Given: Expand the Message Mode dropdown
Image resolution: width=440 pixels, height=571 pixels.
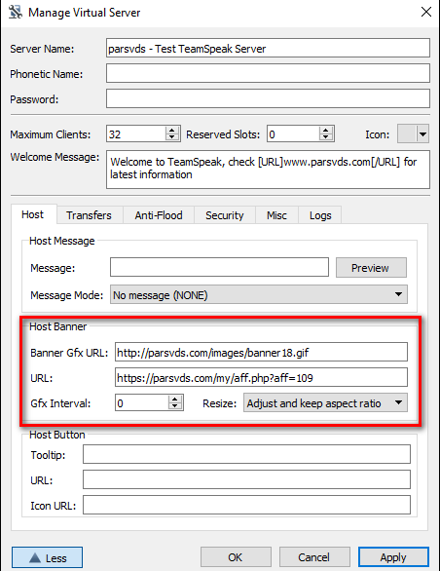Looking at the screenshot, I should pos(259,294).
